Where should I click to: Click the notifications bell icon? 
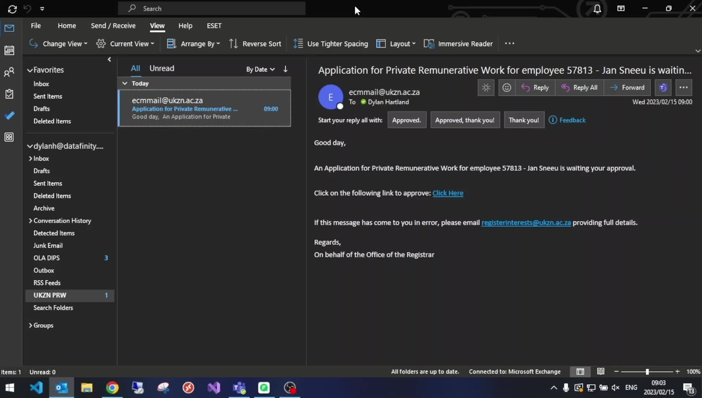(597, 9)
